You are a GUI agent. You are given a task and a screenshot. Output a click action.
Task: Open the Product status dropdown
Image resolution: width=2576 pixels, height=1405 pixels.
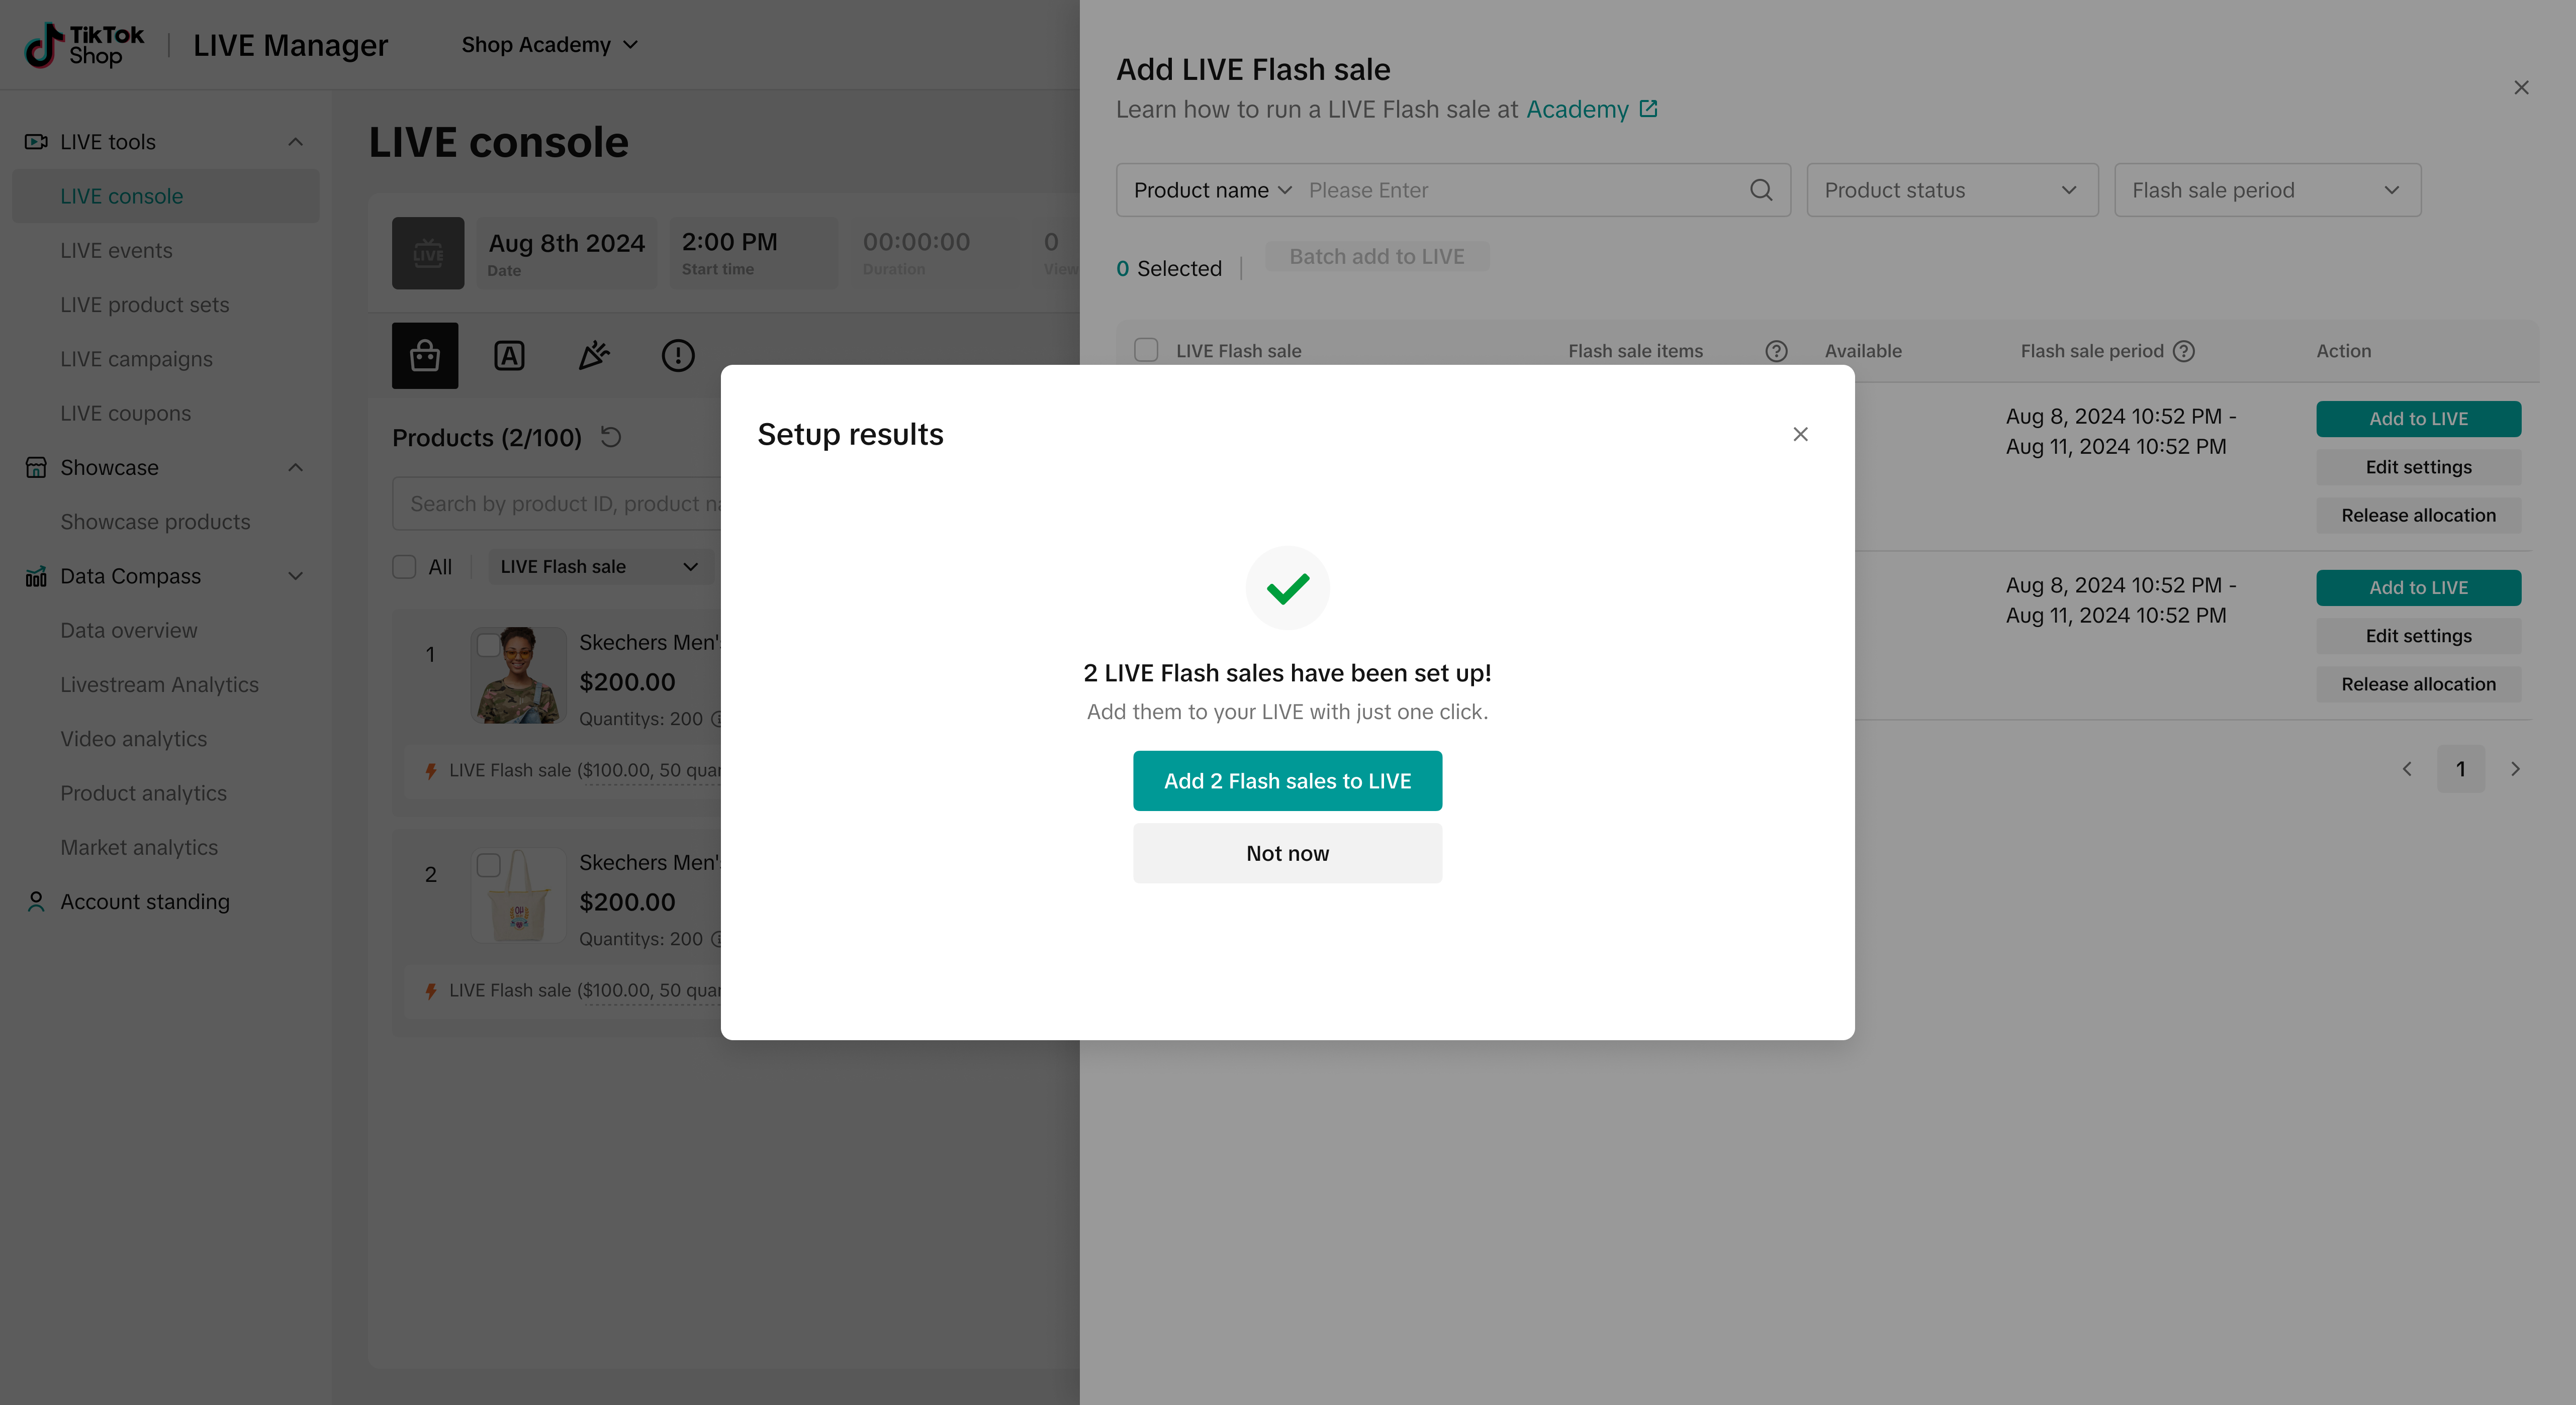pyautogui.click(x=1951, y=190)
